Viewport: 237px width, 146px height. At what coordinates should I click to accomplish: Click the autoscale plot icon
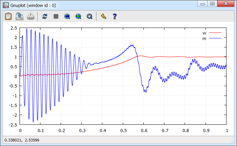click(89, 16)
